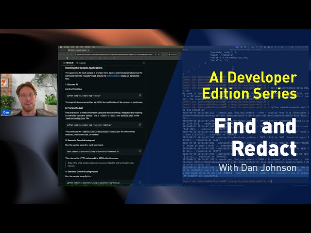
Task: Close the GitHub browser tab
Action: tap(89, 50)
